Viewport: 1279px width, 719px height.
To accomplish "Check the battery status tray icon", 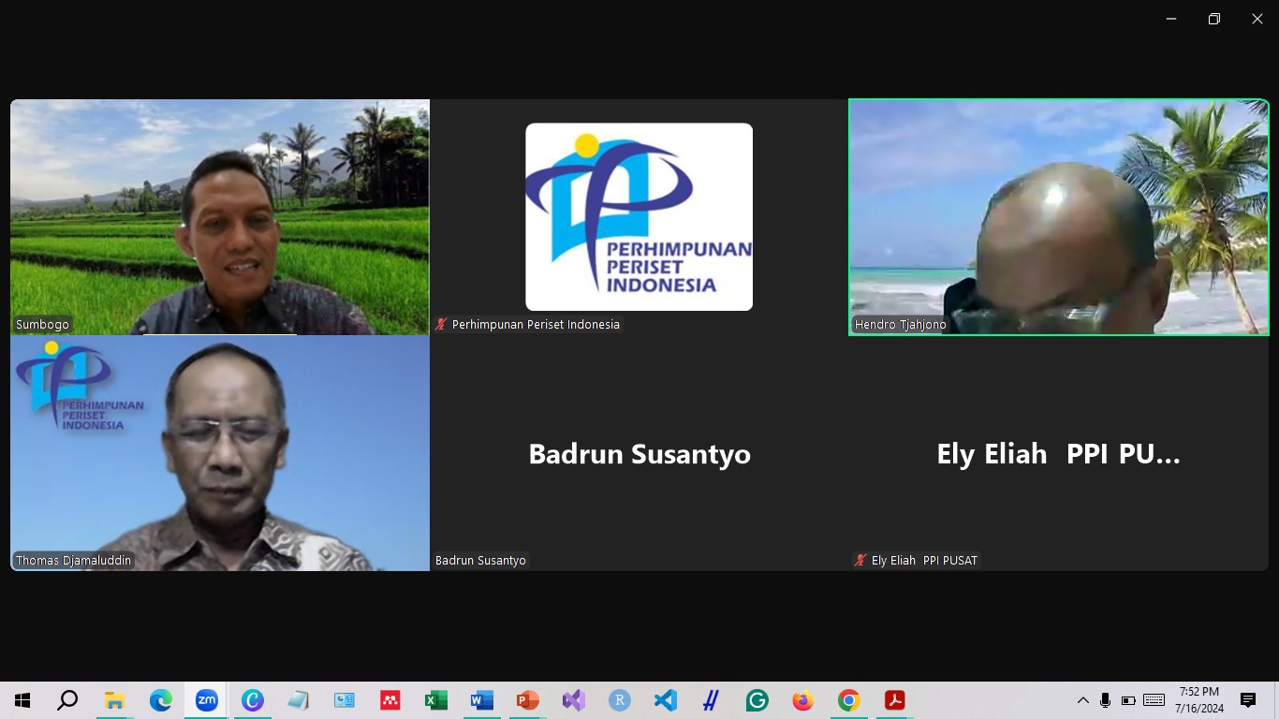I will click(1128, 700).
